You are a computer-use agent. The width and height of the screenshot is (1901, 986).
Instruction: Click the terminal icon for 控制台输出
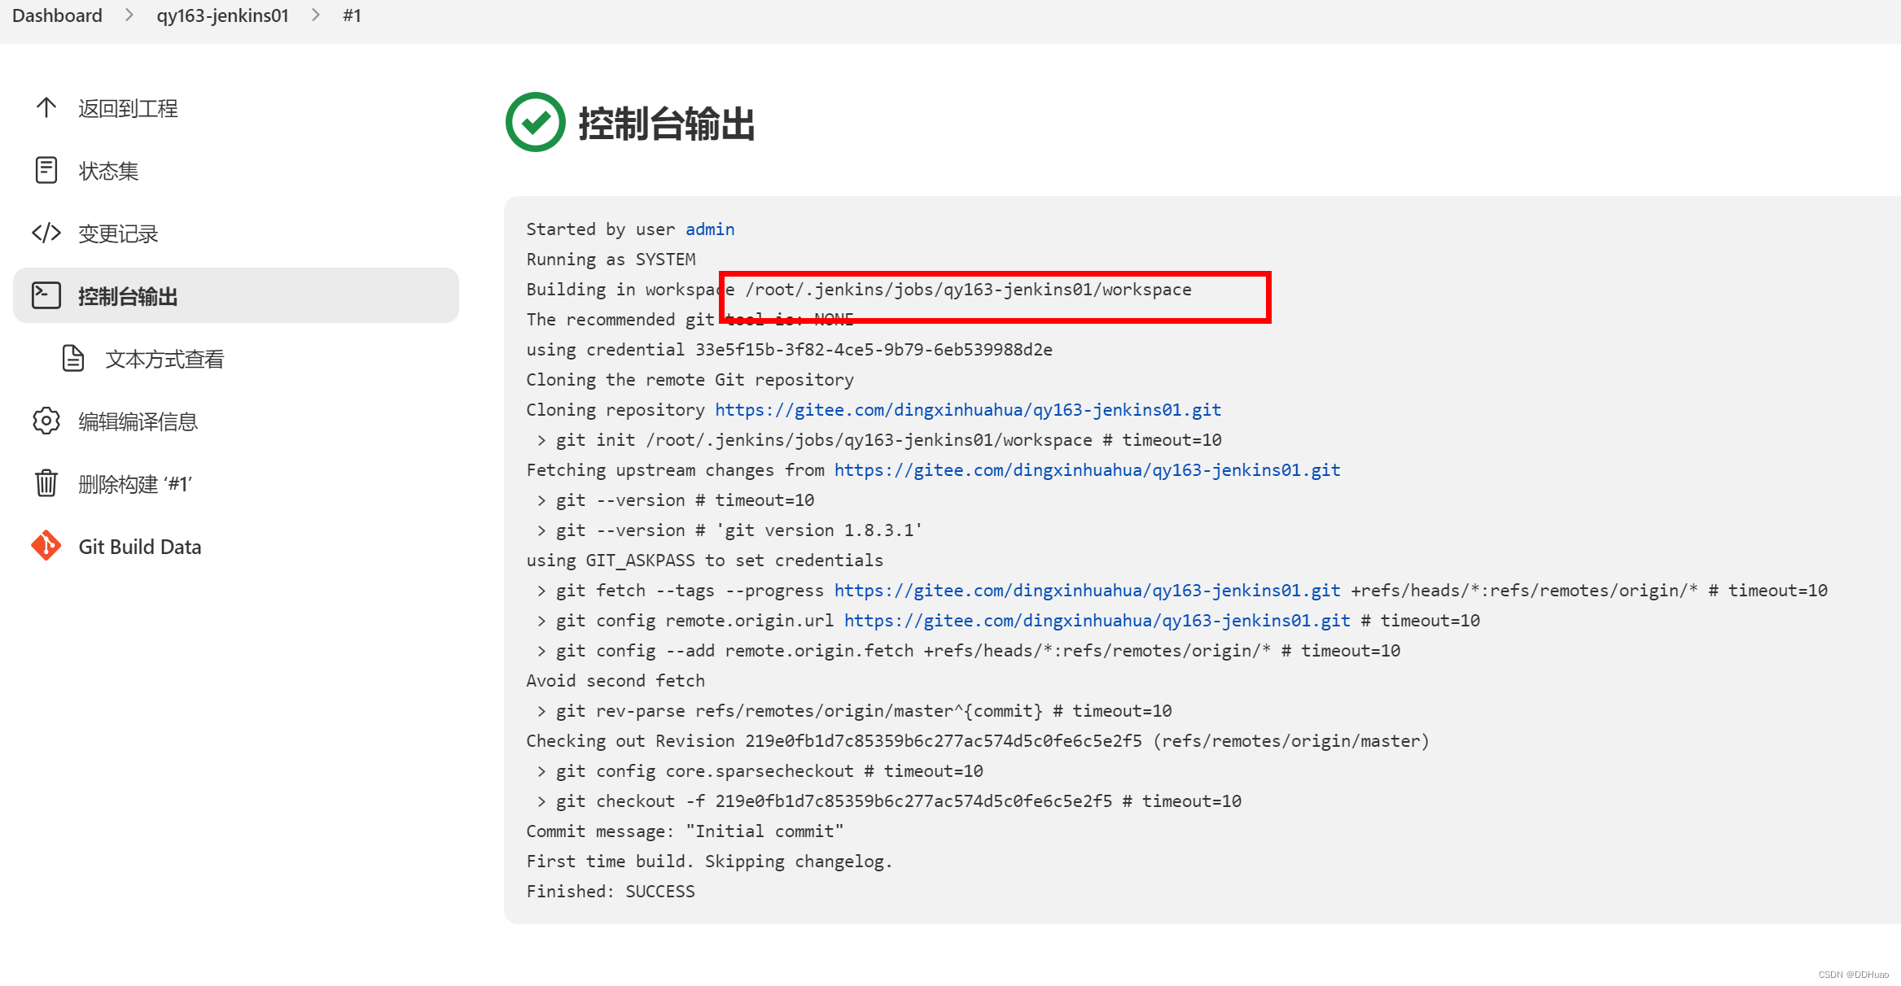[46, 295]
